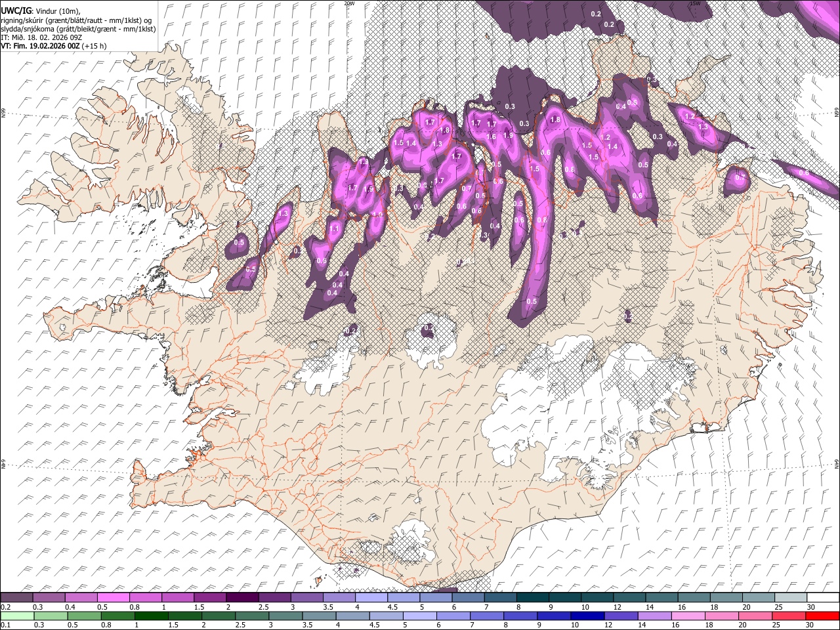This screenshot has width=840, height=630.
Task: Select the darkest purple 2–2.5 snowfall swatch
Action: 242,598
